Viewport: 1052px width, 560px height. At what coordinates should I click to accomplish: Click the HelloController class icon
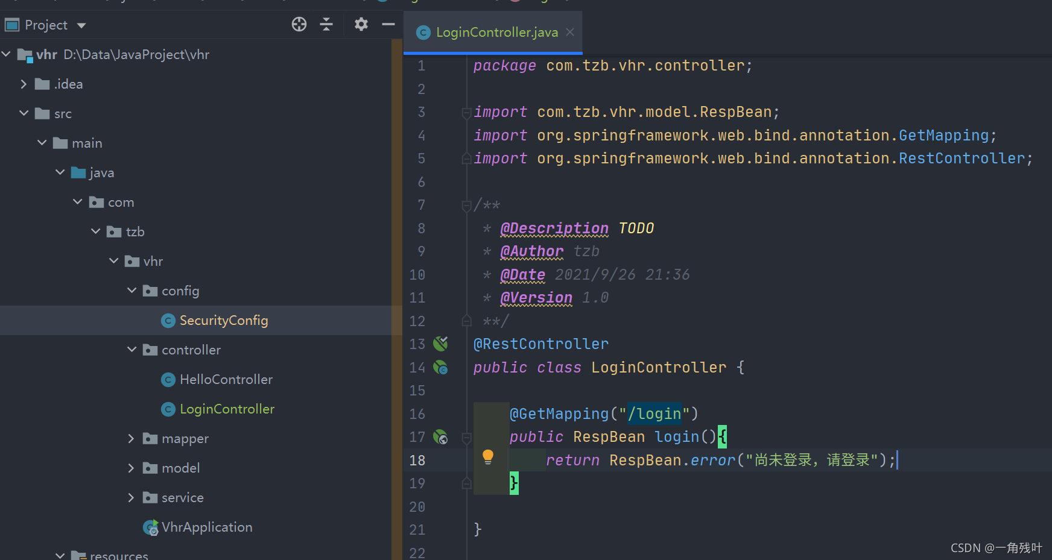pyautogui.click(x=168, y=380)
